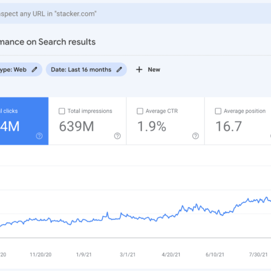Open the Date: Last 16 months filter
The width and height of the screenshot is (271, 271).
click(x=81, y=70)
